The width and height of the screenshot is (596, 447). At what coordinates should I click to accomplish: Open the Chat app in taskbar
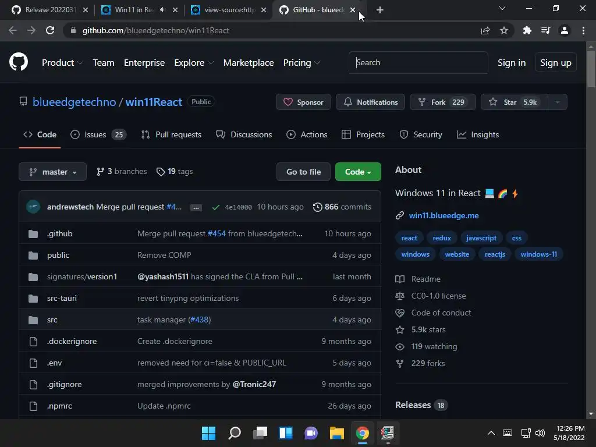(x=311, y=433)
